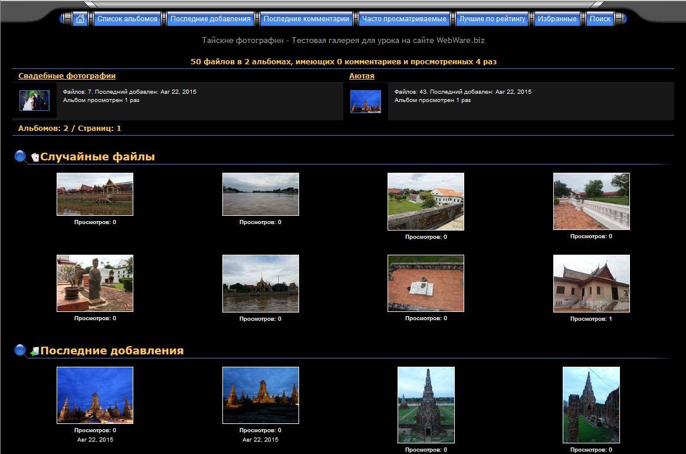This screenshot has height=454, width=686.
Task: Click the 'Просмотров: 1' caption under the house photo
Action: [591, 319]
